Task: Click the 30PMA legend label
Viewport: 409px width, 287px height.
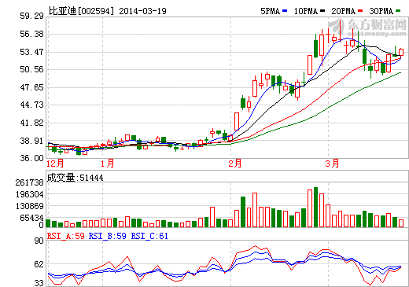Action: point(381,11)
